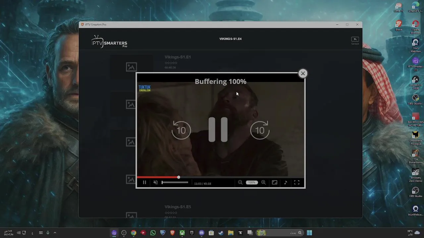
Task: Pause playback with the large center pause button
Action: (x=218, y=130)
